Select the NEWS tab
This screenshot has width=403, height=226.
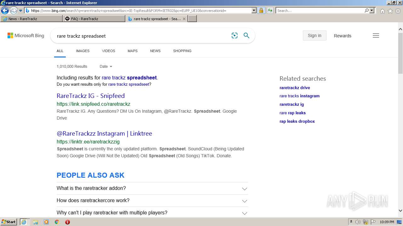[x=155, y=51]
